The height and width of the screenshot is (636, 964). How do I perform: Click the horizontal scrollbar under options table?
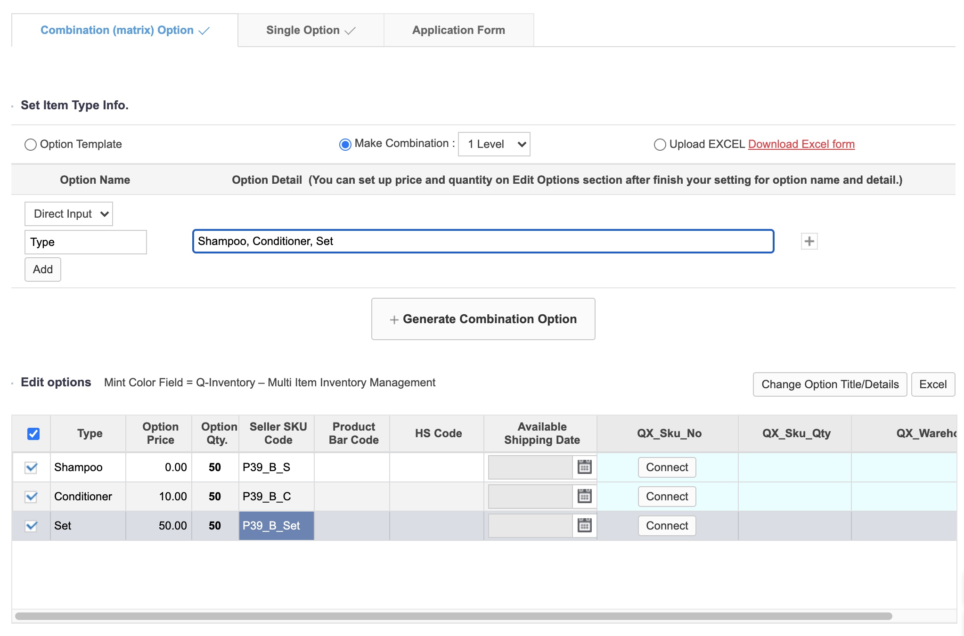tap(453, 616)
